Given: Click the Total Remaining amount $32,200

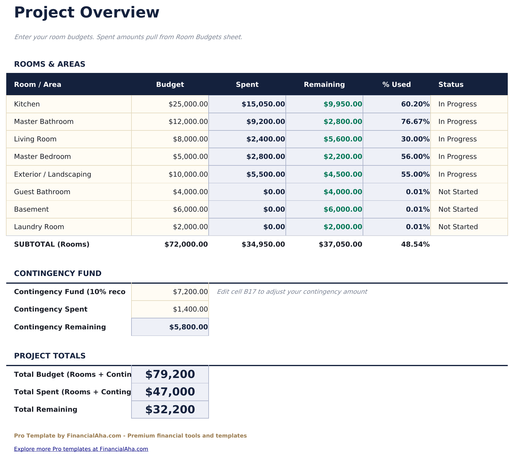Looking at the screenshot, I should [x=170, y=409].
